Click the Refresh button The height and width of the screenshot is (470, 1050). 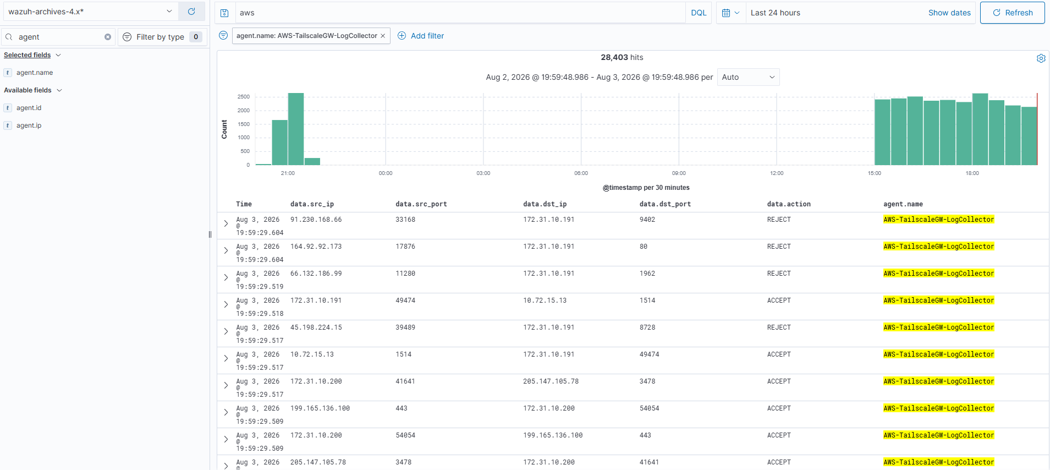(x=1012, y=13)
